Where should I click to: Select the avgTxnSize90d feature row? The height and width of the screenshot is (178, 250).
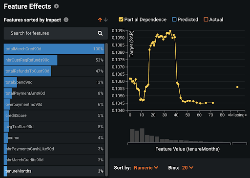54,127
